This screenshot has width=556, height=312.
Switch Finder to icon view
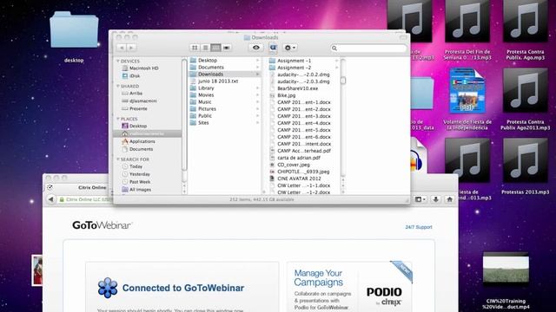pyautogui.click(x=195, y=48)
